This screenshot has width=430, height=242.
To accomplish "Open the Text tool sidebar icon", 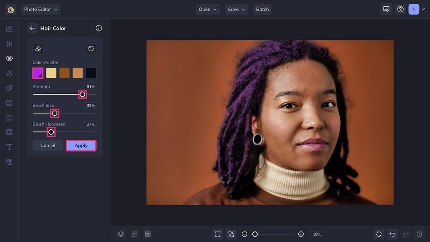I will point(9,147).
